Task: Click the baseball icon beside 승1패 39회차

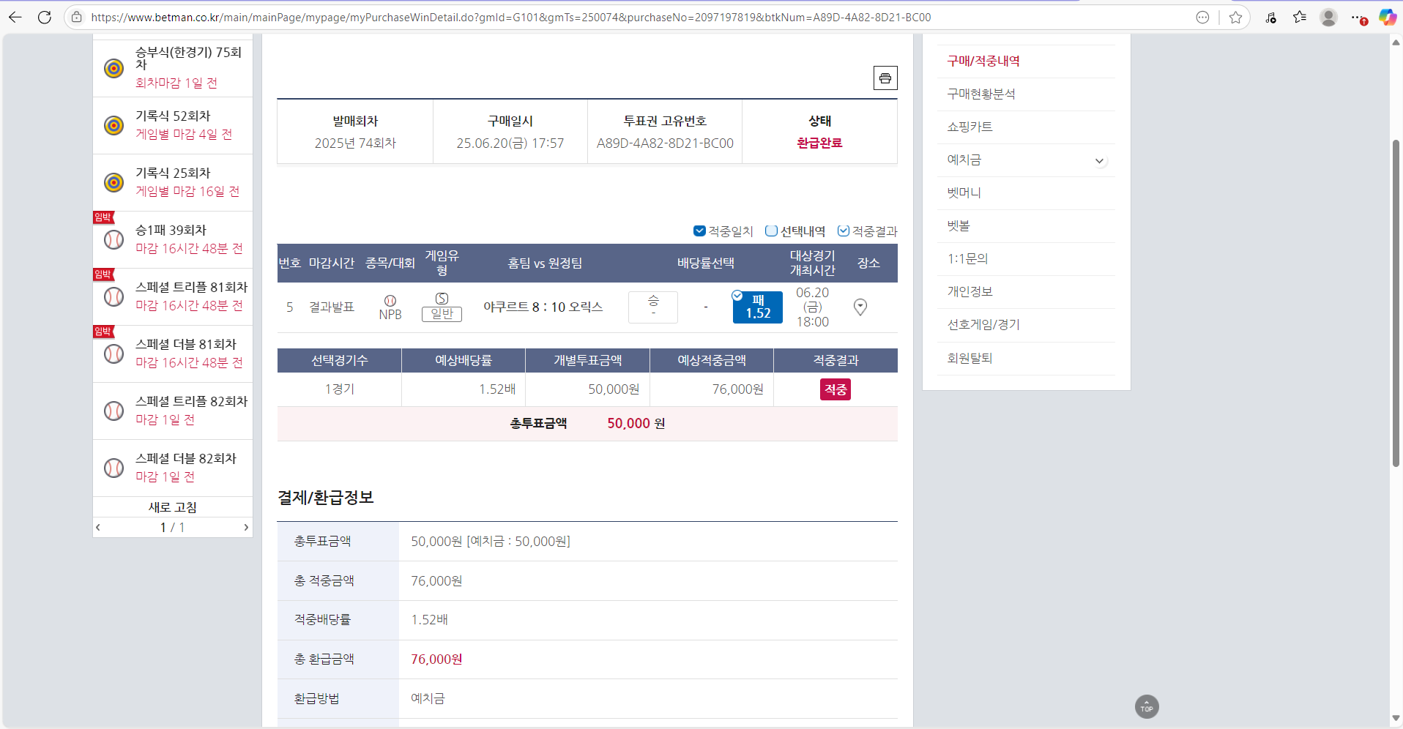Action: click(113, 239)
